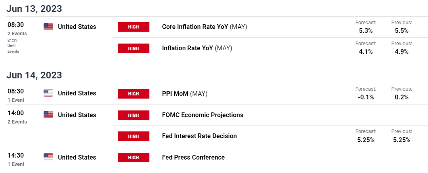Viewport: 428px width, 173px height.
Task: Click the HIGH badge for FOMC Economic Projections
Action: pyautogui.click(x=134, y=115)
